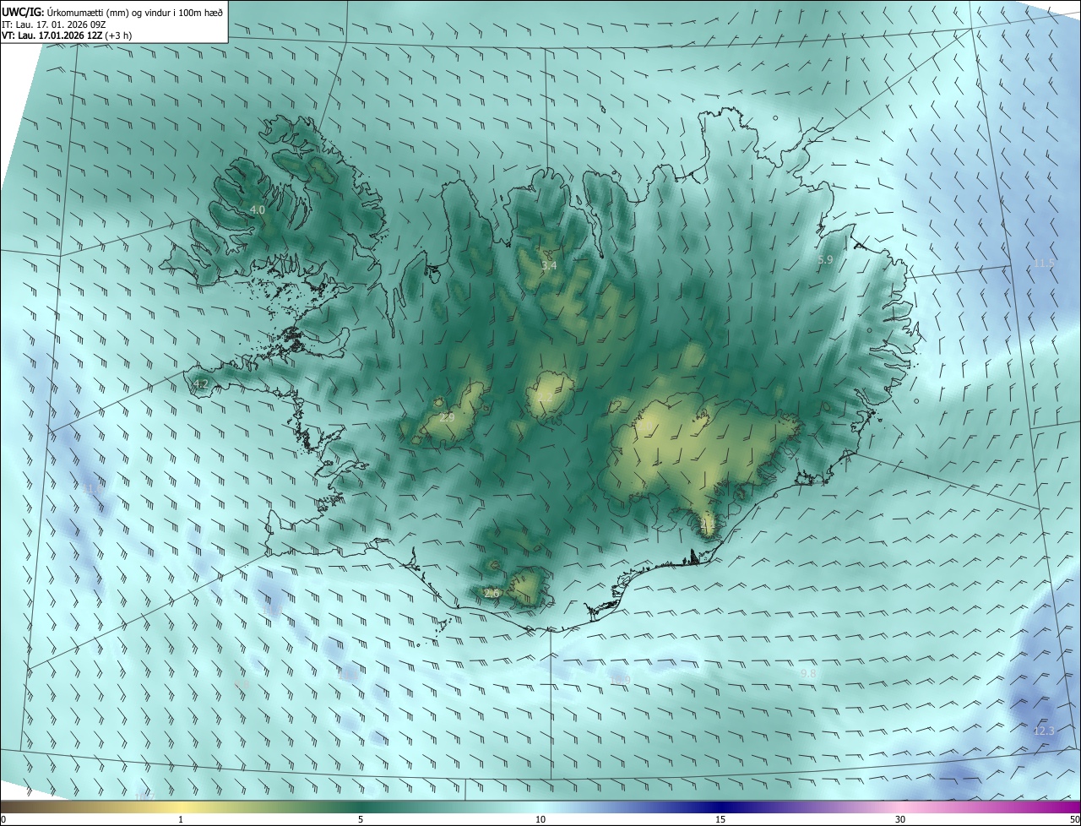Click the 5 tick on the color scale
This screenshot has width=1081, height=826.
pos(361,819)
